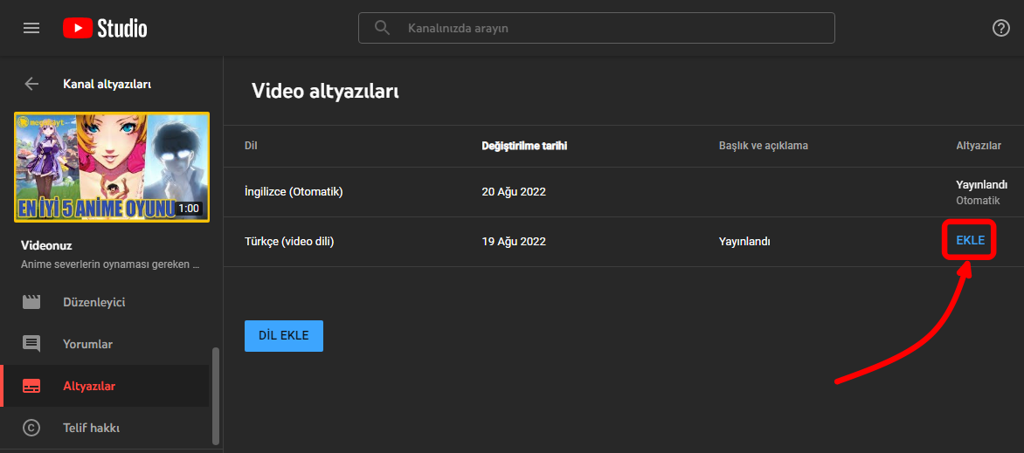Click the Düzenleyici clapperboard icon
Screen dimensions: 1024x453
click(x=31, y=302)
